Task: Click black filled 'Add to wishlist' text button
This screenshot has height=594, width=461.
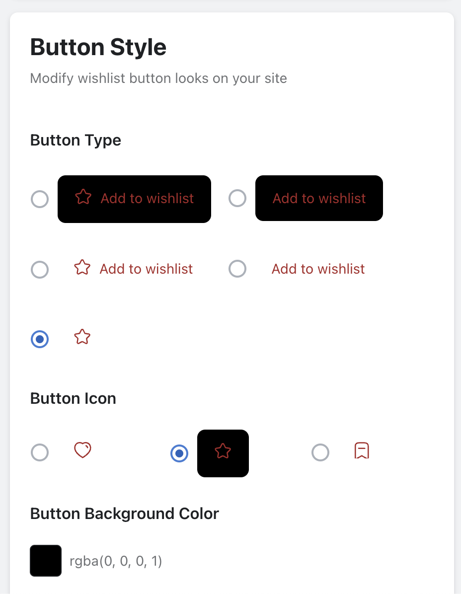Action: pos(319,198)
